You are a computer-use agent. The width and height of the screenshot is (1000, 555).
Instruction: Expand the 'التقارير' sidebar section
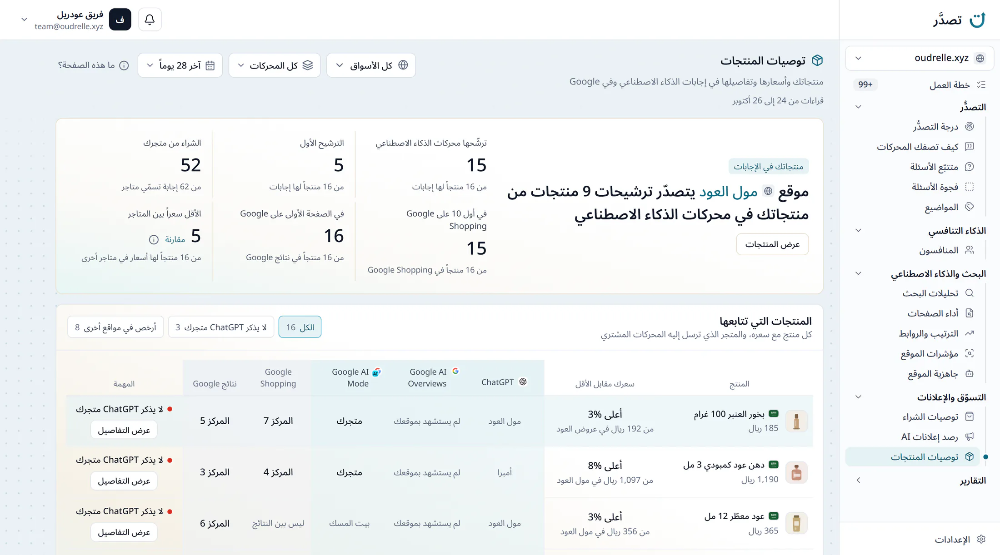point(858,480)
